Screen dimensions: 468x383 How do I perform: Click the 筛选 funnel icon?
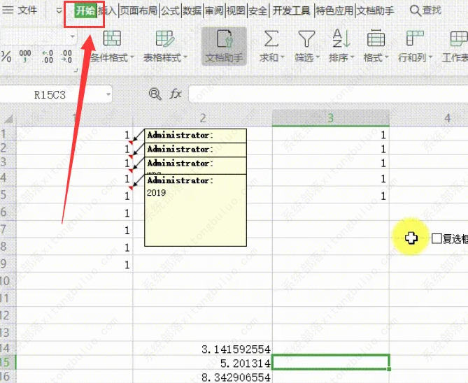(306, 38)
